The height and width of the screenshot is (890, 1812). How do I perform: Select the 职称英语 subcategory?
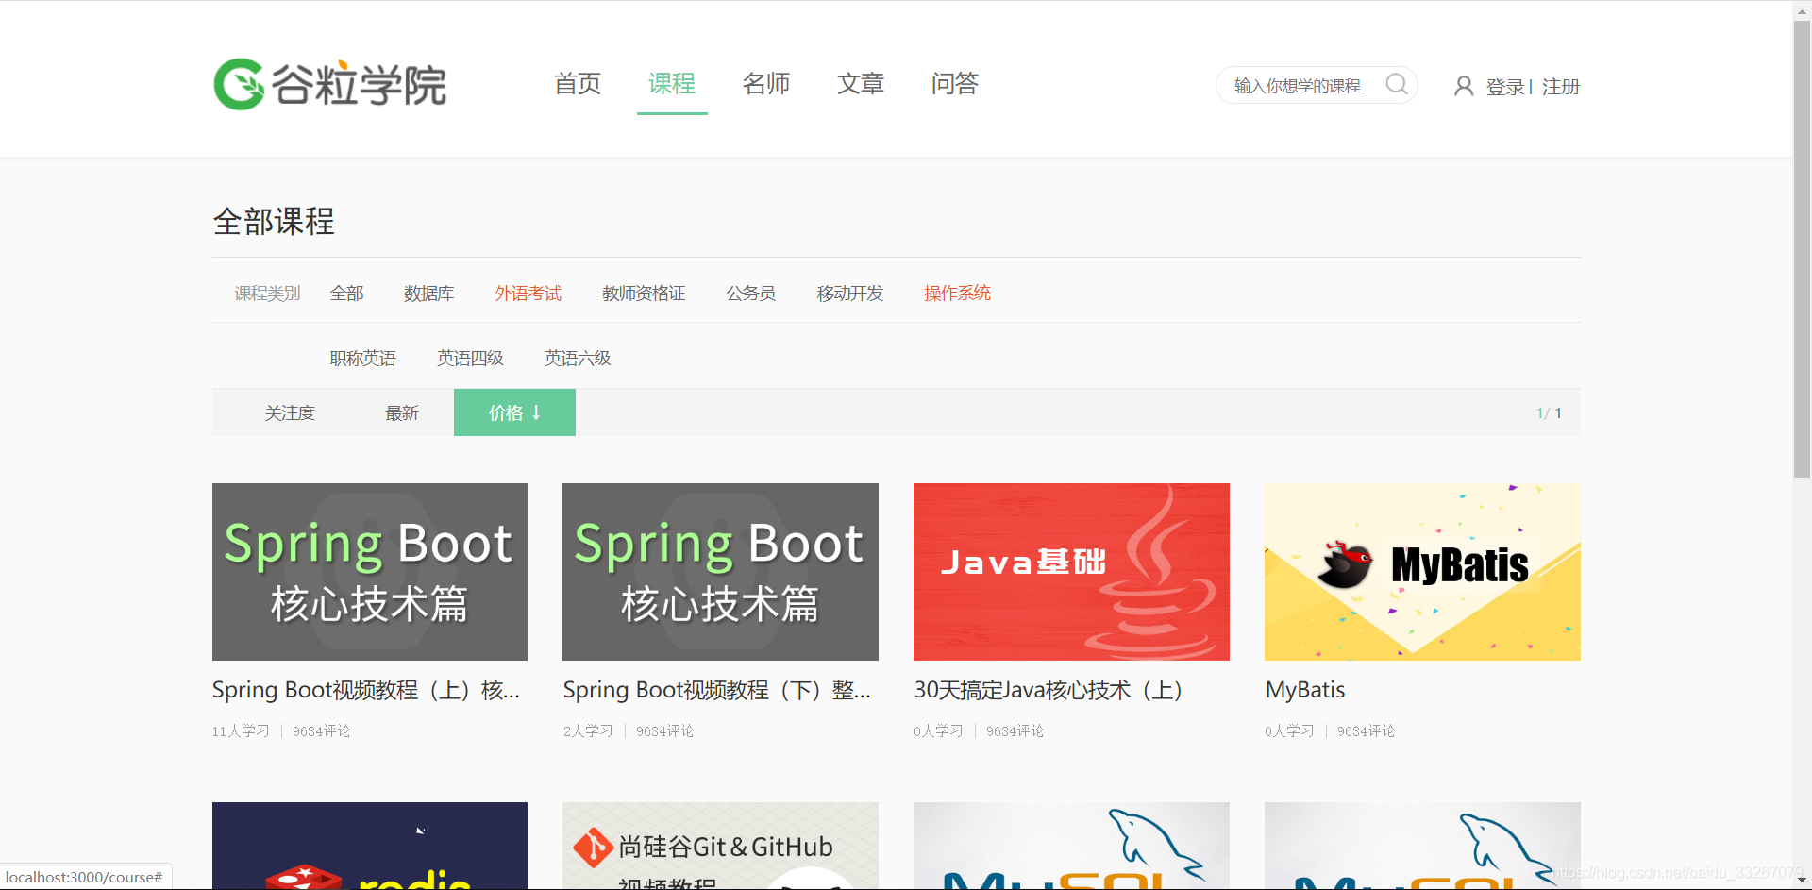pyautogui.click(x=363, y=359)
